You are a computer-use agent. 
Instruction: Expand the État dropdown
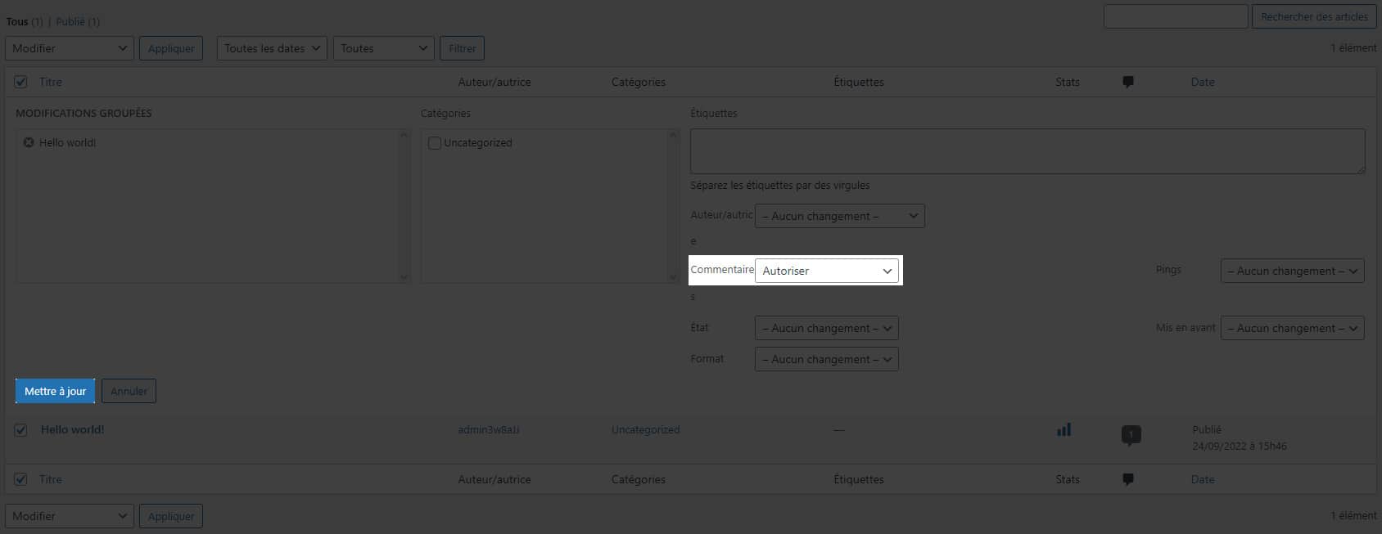tap(826, 328)
